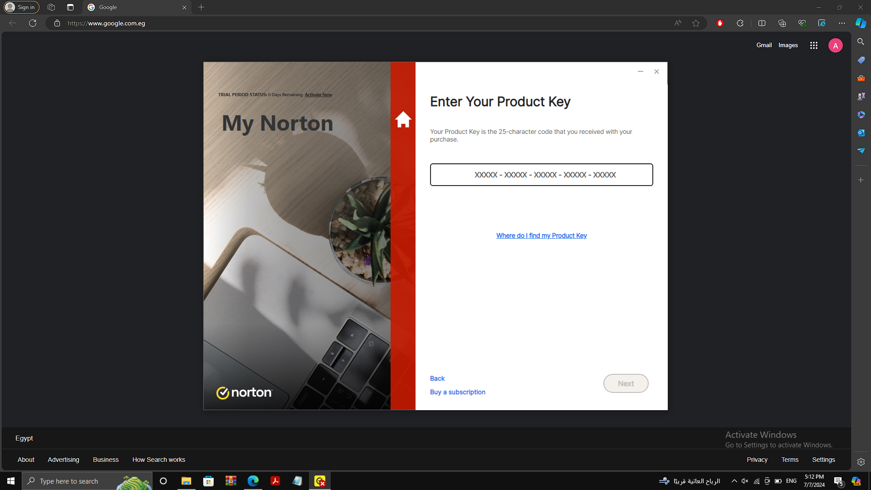Click the address bar URL
The height and width of the screenshot is (490, 871).
(x=106, y=23)
